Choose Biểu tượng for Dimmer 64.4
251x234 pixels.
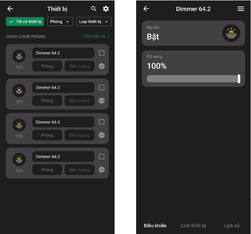(x=80, y=135)
